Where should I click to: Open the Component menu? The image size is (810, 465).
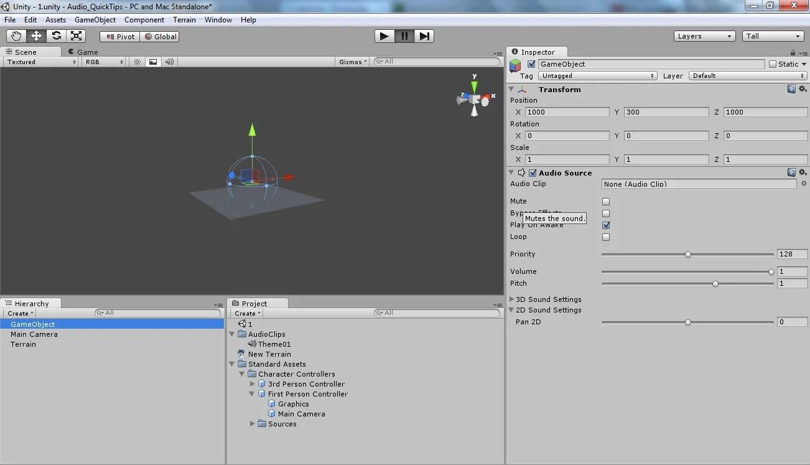tap(144, 20)
